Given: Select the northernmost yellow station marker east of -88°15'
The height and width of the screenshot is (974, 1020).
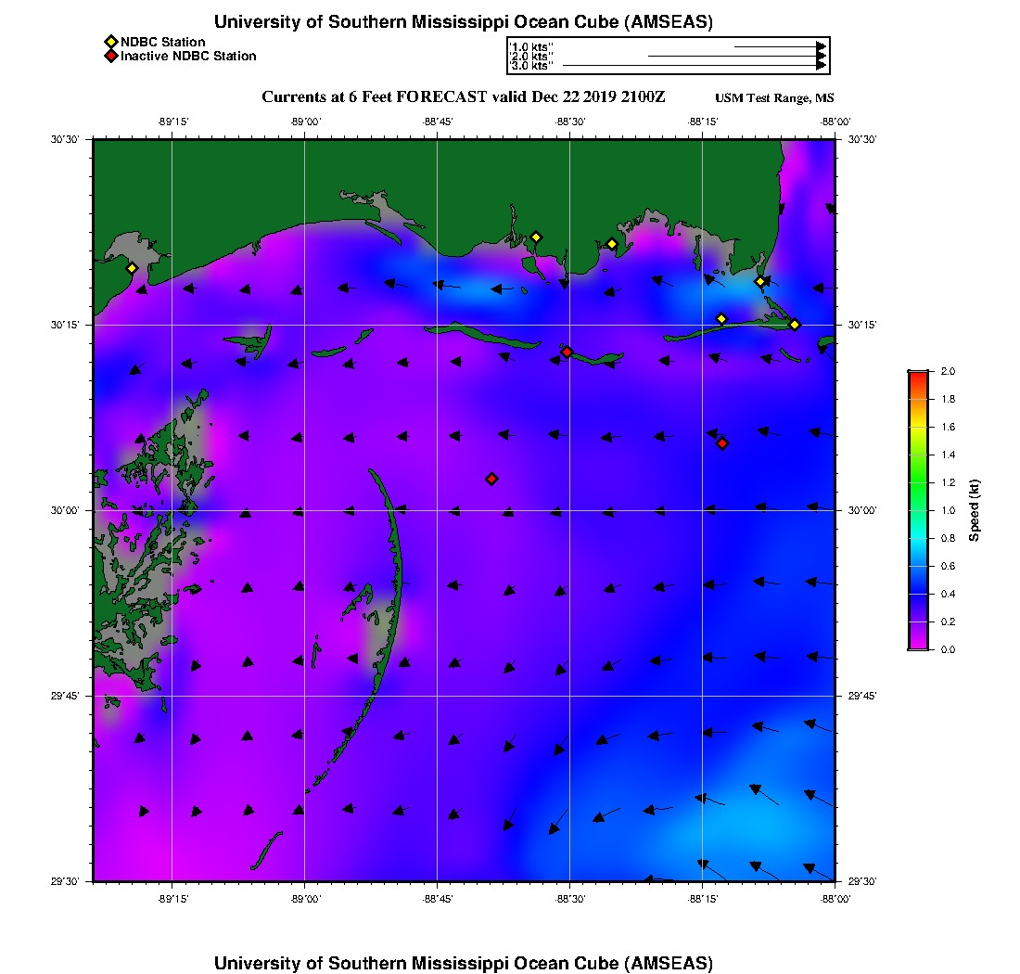Looking at the screenshot, I should [x=759, y=282].
